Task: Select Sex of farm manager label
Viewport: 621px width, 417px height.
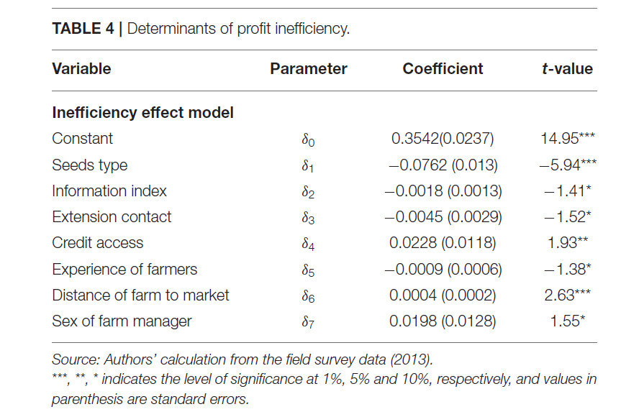Action: (122, 321)
